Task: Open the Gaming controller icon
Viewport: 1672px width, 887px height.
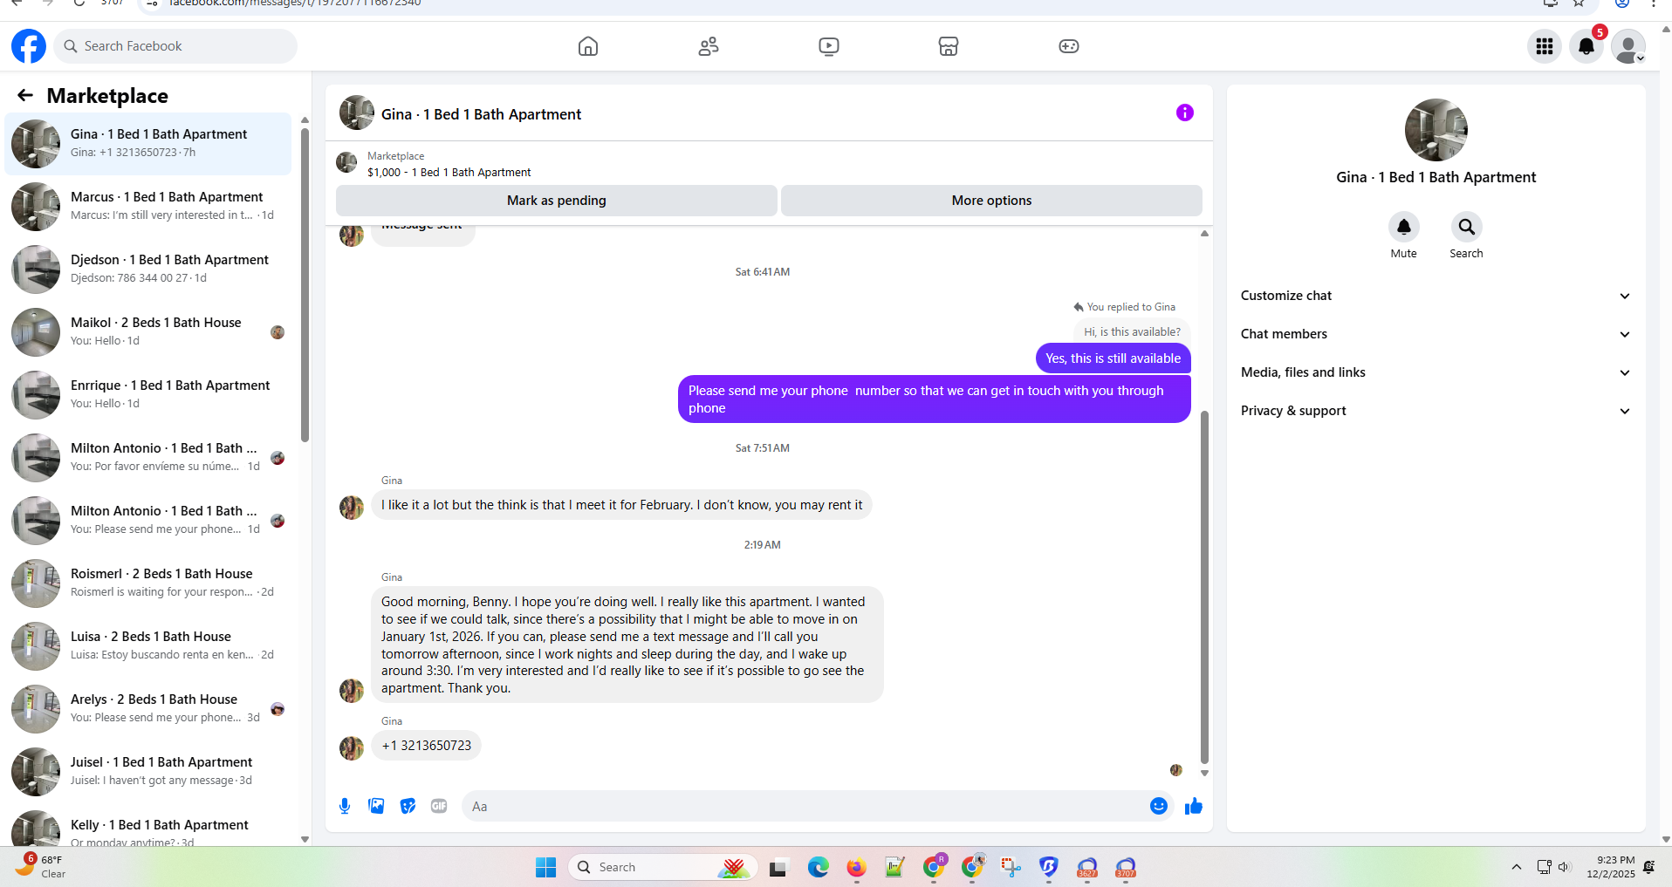Action: point(1069,46)
